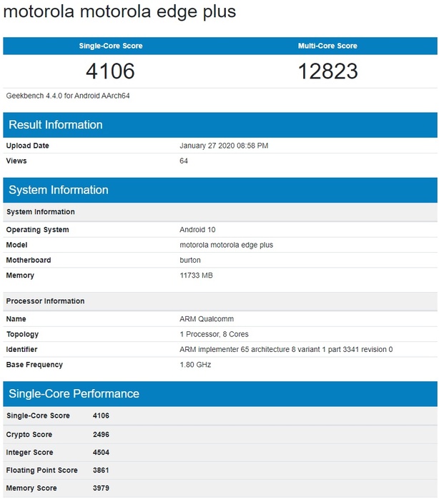Viewport: 439px width, 499px height.
Task: Click the topology value 1 Processor, 8 Cores
Action: [x=214, y=334]
